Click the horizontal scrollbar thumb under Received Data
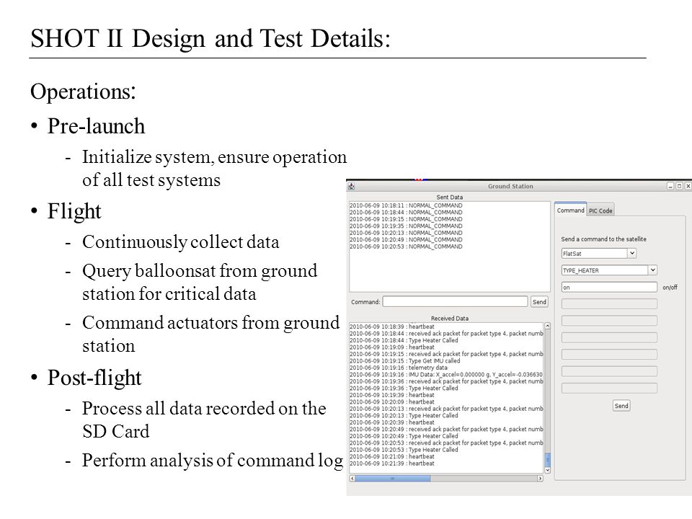The width and height of the screenshot is (692, 519). [x=392, y=479]
